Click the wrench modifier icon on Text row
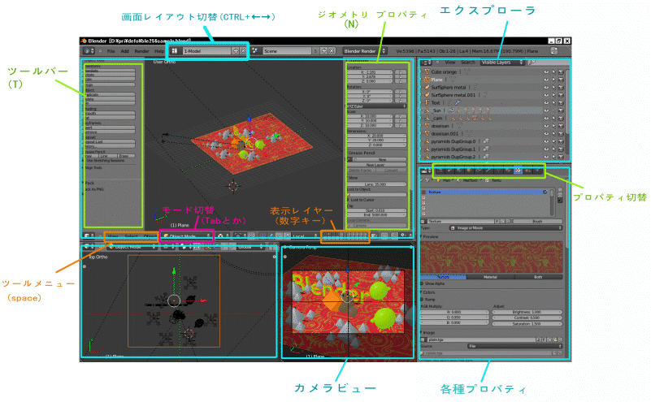 tap(458, 102)
